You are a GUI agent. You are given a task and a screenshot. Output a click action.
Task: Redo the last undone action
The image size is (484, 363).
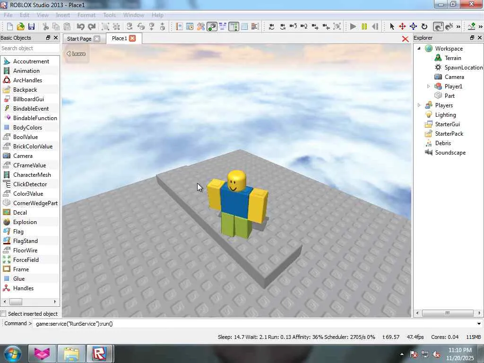pyautogui.click(x=92, y=26)
